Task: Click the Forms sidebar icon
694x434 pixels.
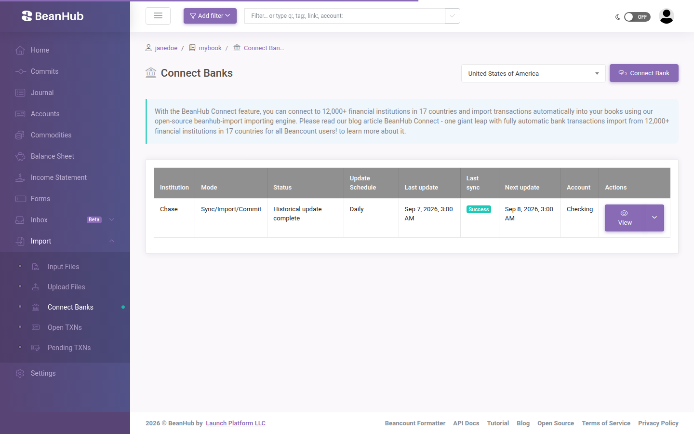Action: tap(20, 199)
